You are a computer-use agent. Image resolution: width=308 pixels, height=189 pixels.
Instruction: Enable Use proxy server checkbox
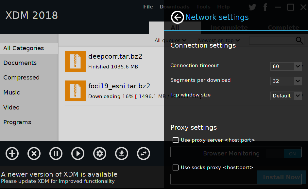pyautogui.click(x=175, y=140)
